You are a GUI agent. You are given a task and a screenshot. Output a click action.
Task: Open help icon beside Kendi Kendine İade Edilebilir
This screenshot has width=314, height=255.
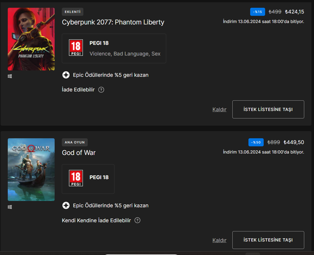click(137, 220)
